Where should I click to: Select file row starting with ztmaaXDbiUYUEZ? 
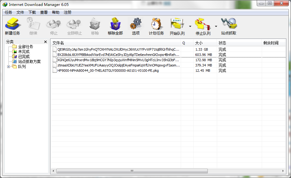168,65
